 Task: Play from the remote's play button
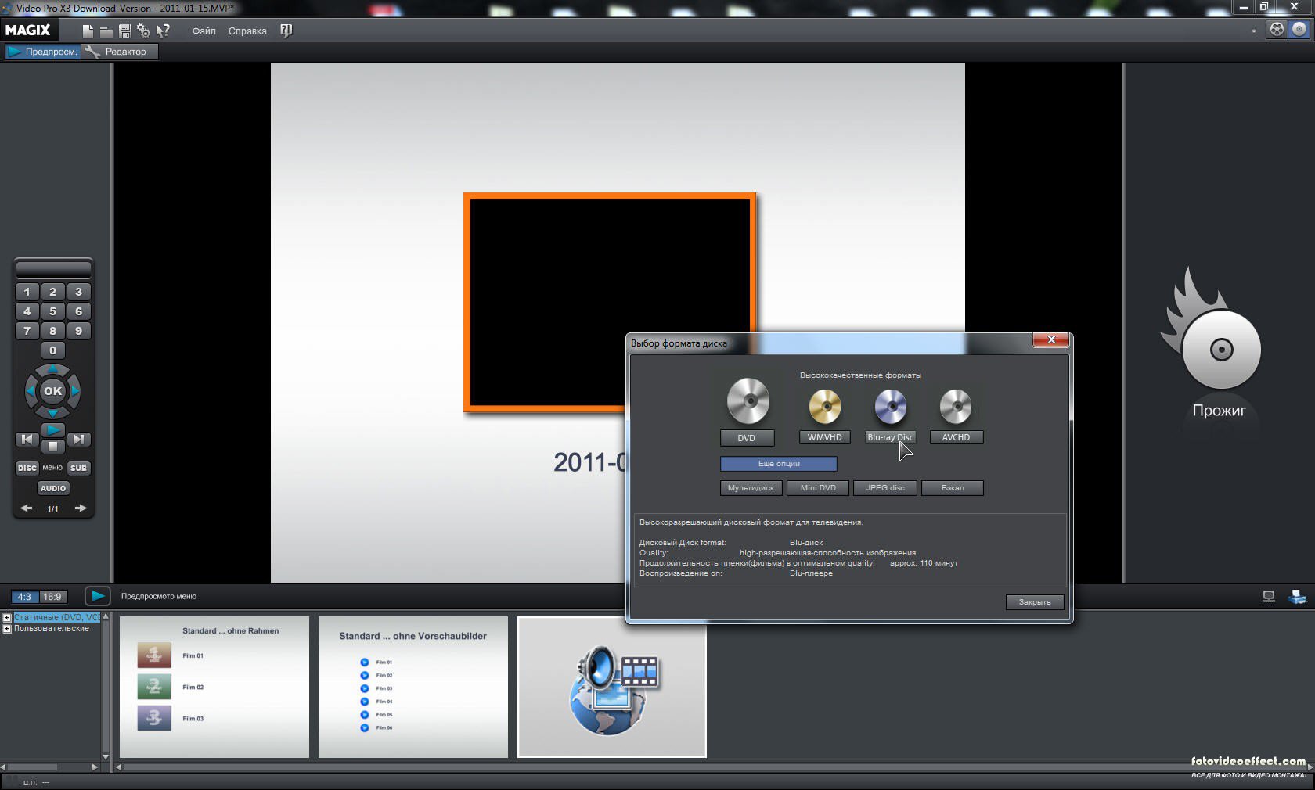click(x=52, y=429)
